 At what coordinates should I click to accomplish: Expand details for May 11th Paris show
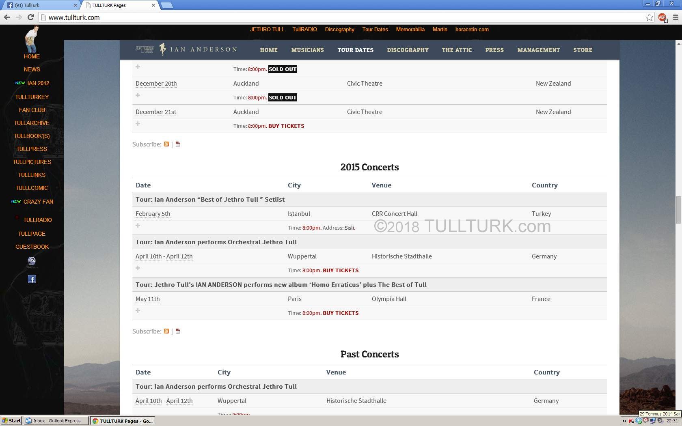tap(138, 310)
